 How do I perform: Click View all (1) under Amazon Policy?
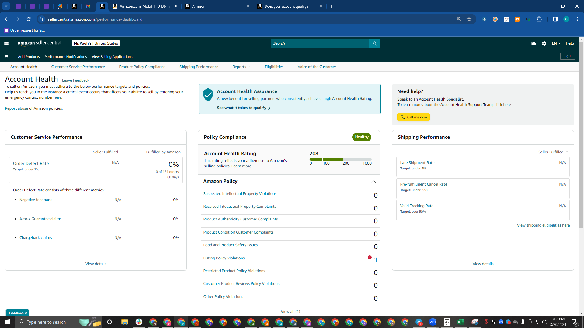[290, 312]
